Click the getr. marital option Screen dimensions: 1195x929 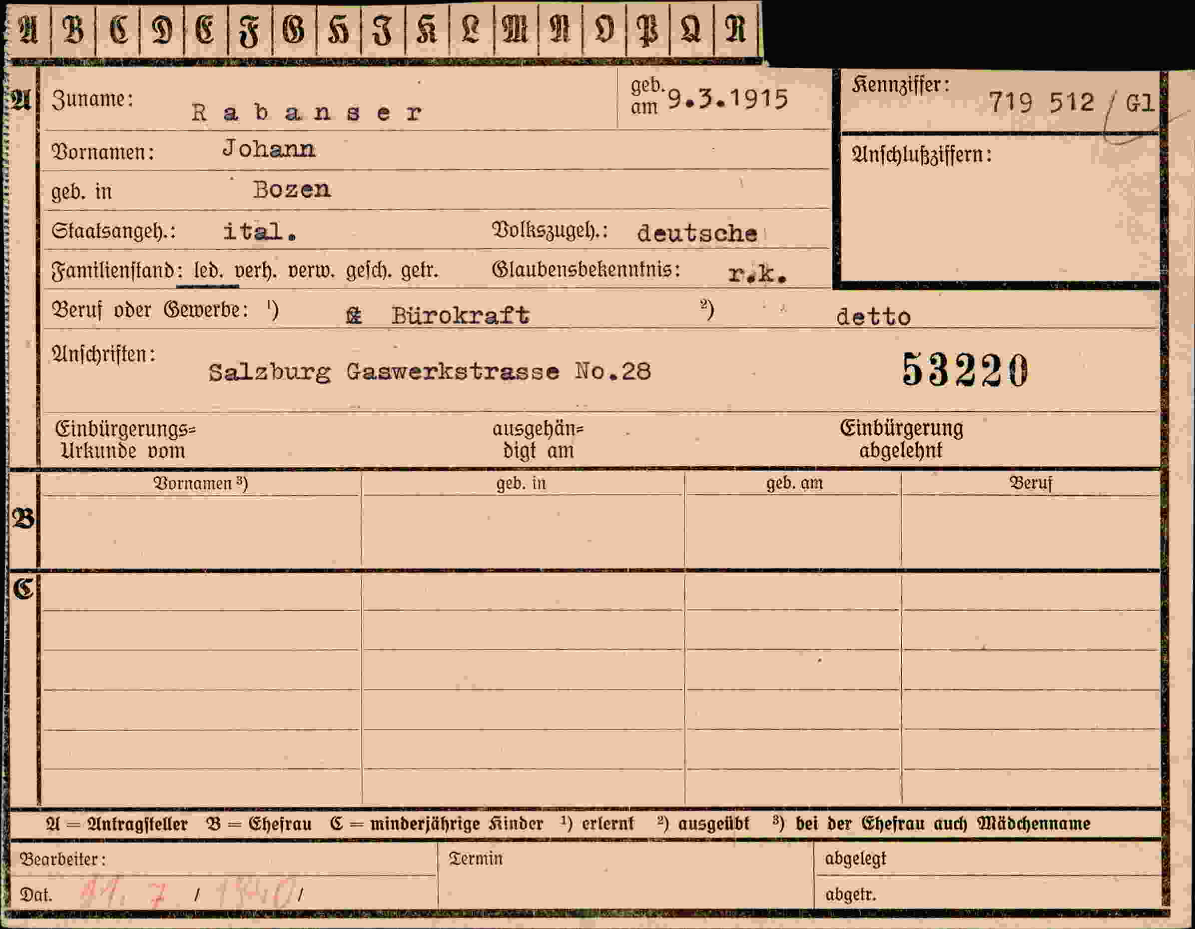(x=420, y=271)
